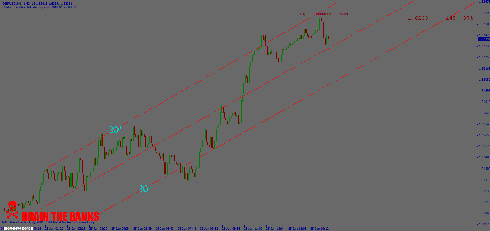490x231 pixels.
Task: Click the 1.61995 price axis label
Action: (484, 91)
